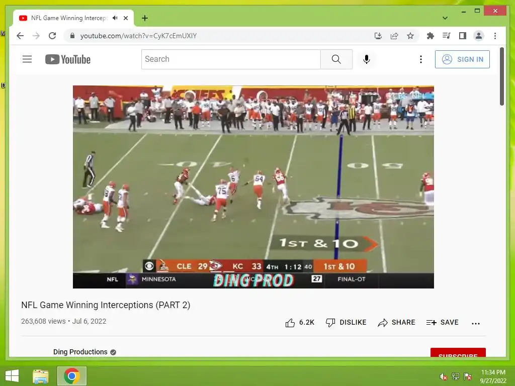Toggle the Chrome side panel
Screen dimensions: 515x386
click(x=463, y=36)
